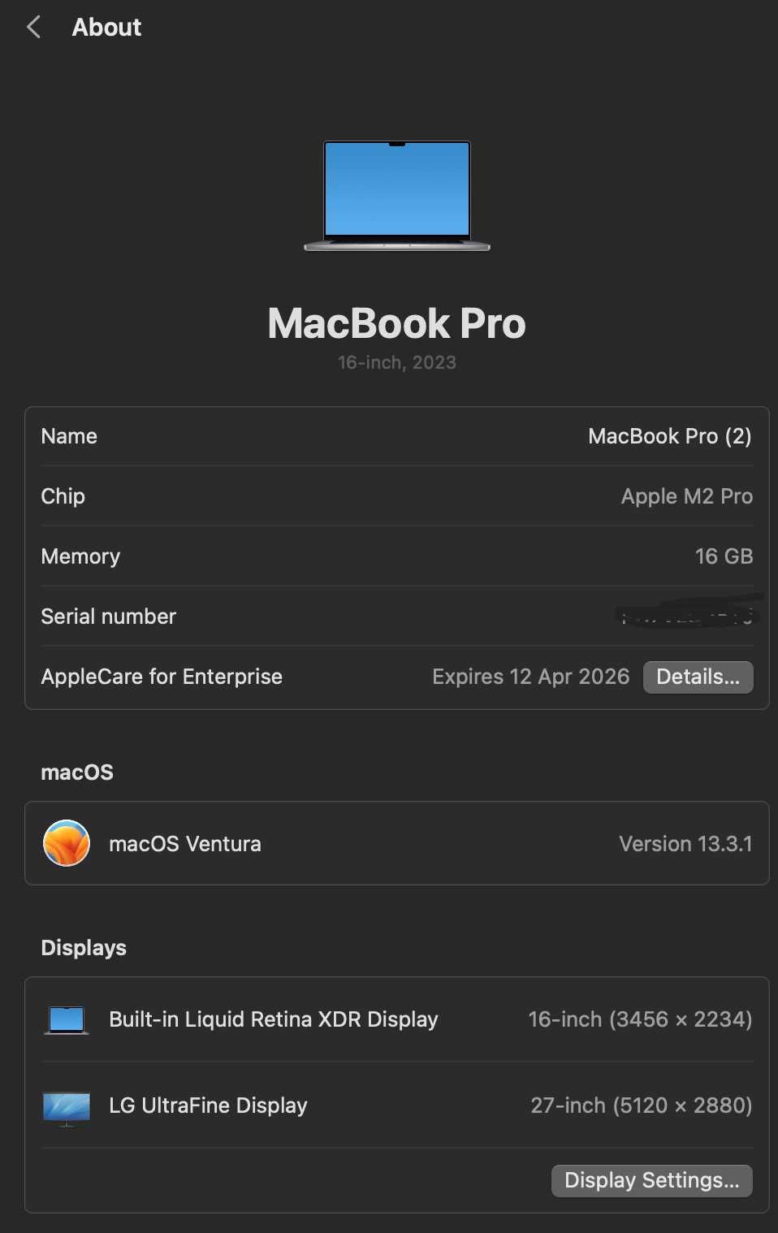778x1233 pixels.
Task: Select LG UltraFine Display row
Action: (397, 1105)
